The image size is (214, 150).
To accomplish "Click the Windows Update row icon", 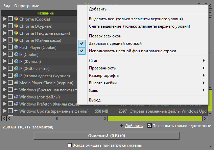I will point(16,111).
